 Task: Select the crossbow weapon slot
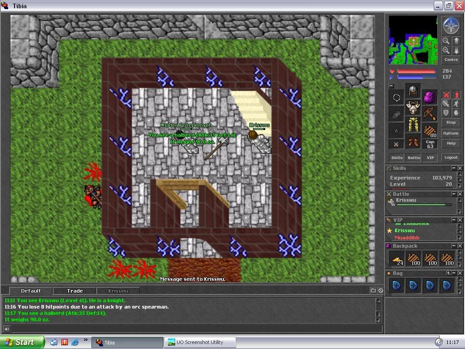[430, 113]
